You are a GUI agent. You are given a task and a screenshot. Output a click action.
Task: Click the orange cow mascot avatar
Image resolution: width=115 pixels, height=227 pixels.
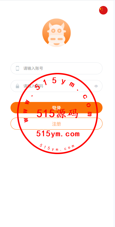point(57,33)
